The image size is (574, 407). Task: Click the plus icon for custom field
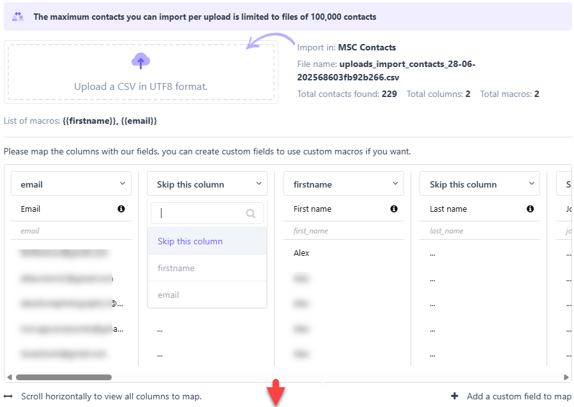click(x=455, y=396)
